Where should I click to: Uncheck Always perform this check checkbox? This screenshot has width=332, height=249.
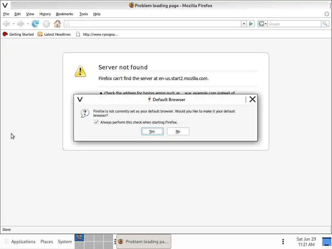tap(96, 122)
